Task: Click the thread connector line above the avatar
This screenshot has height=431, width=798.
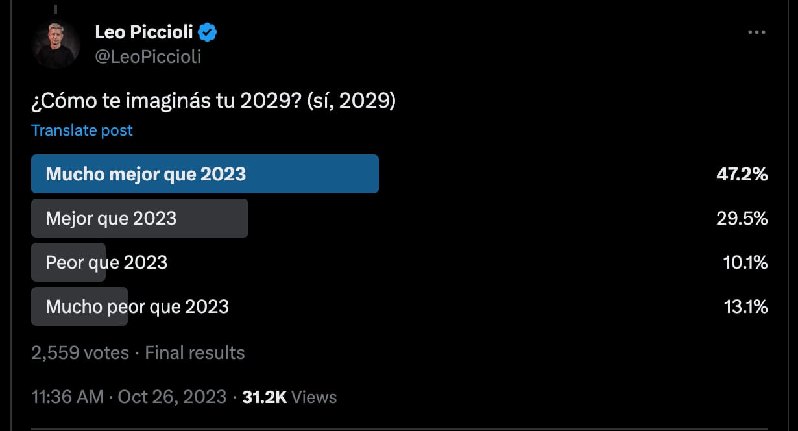Action: [56, 8]
